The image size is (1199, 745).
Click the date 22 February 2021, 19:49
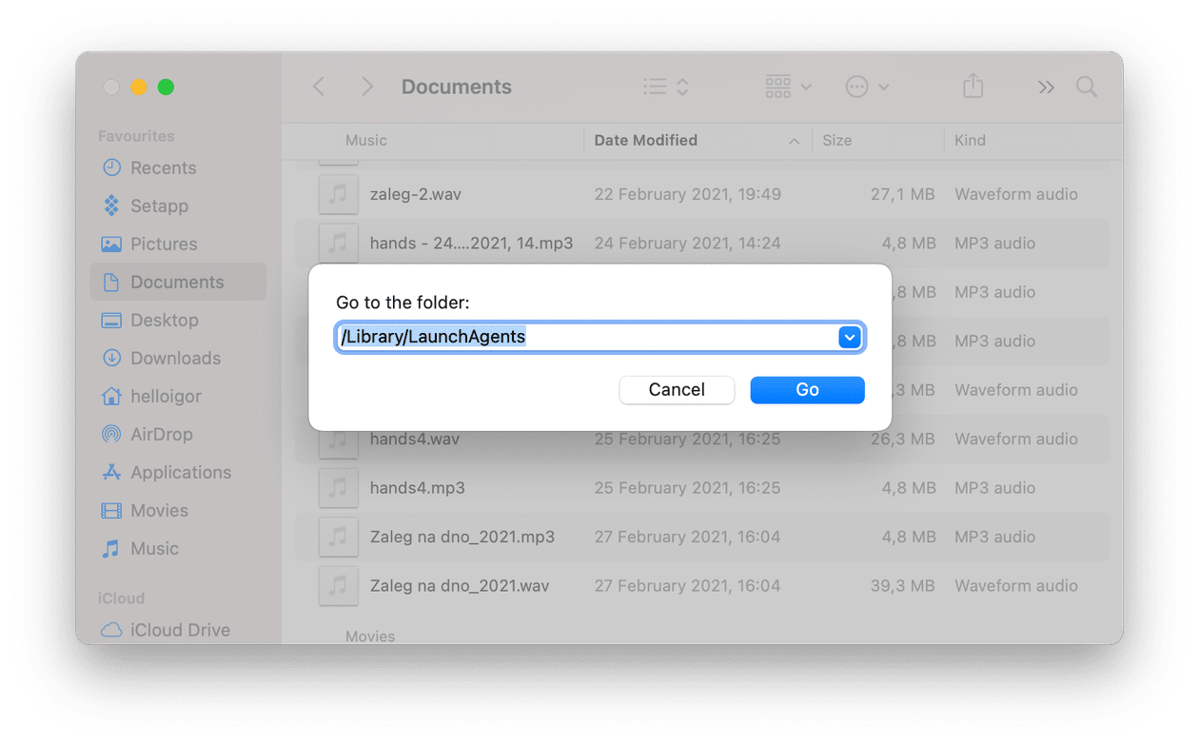pyautogui.click(x=687, y=194)
